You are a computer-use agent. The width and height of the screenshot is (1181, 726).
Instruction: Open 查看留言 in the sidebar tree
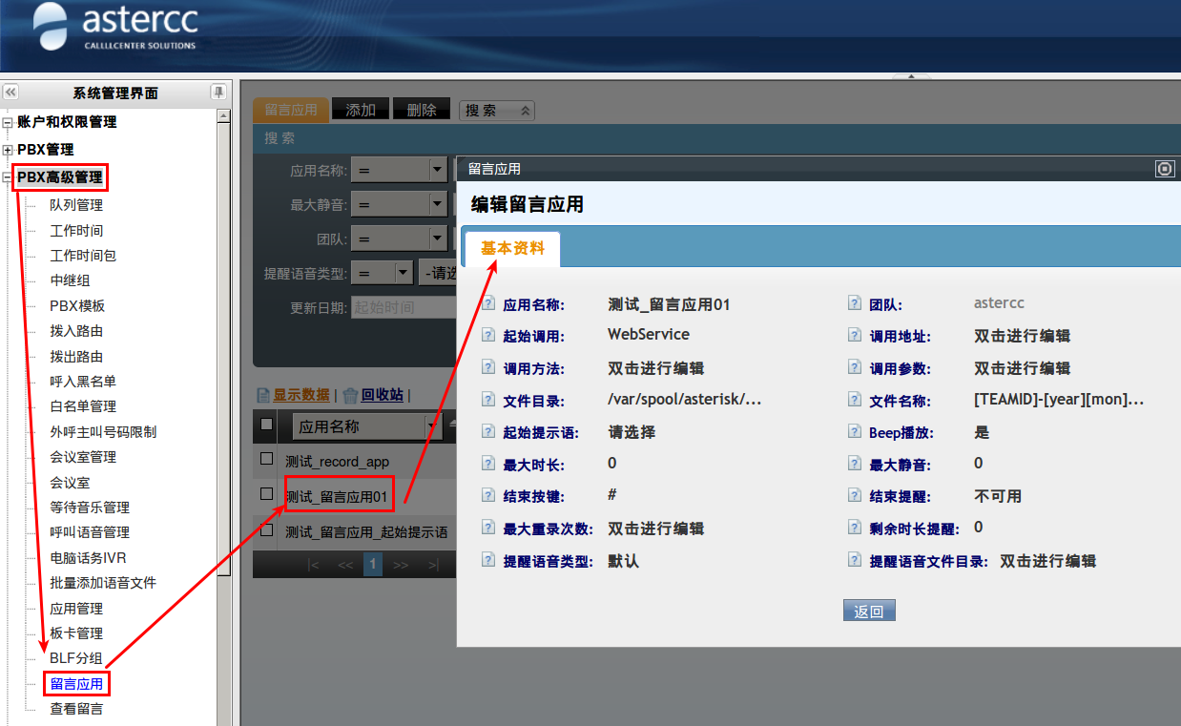[76, 709]
